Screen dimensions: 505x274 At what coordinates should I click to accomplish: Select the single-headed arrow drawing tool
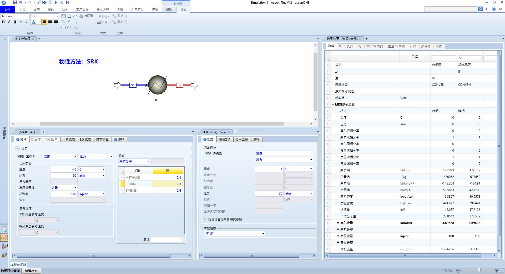[x=75, y=22]
